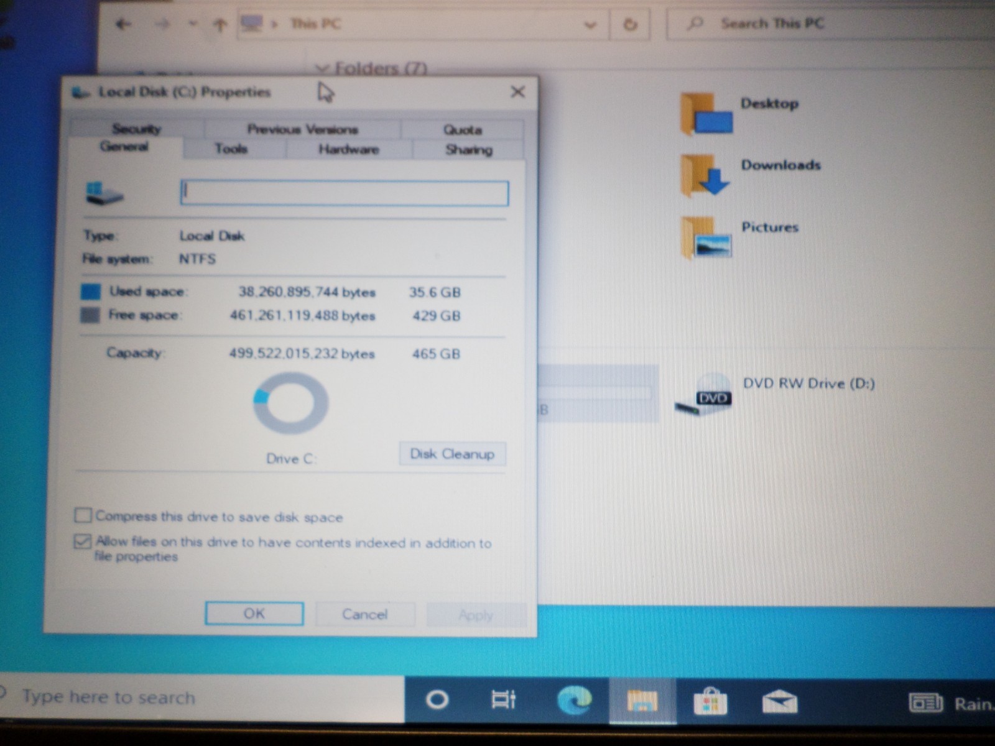
Task: Click the Properties title bar drive icon
Action: [x=80, y=92]
